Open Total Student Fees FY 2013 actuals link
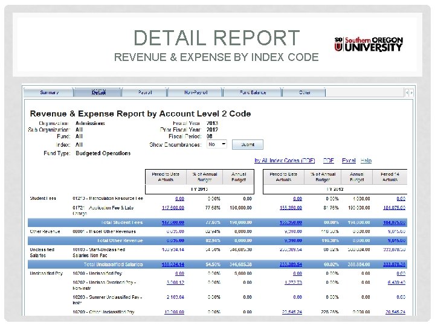Viewport: 435px width, 326px height. pyautogui.click(x=173, y=222)
